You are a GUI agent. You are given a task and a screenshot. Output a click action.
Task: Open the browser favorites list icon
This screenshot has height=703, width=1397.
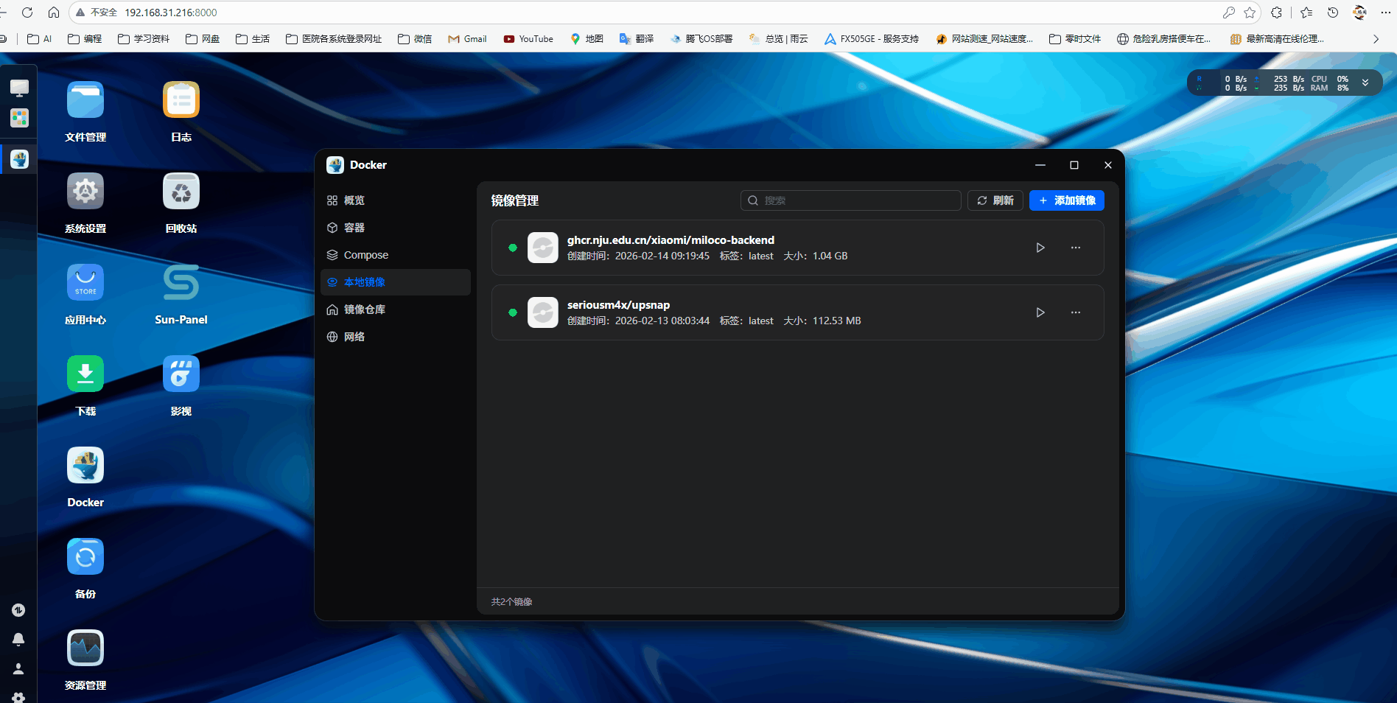click(1306, 13)
